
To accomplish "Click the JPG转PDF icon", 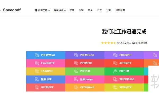I will point(115,63).
